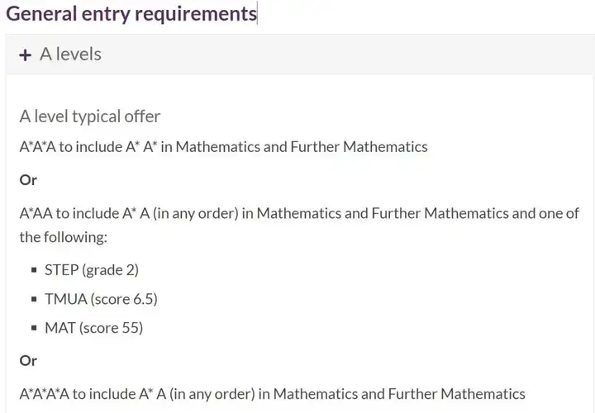Click the A*A*A*A to include line
This screenshot has height=413, width=595.
[x=272, y=394]
